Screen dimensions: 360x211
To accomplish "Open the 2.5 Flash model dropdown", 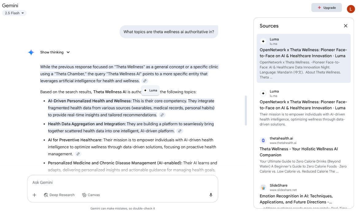I will tap(14, 13).
